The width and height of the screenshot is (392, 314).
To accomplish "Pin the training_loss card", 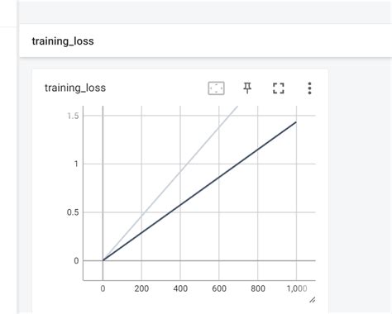I will [x=247, y=88].
